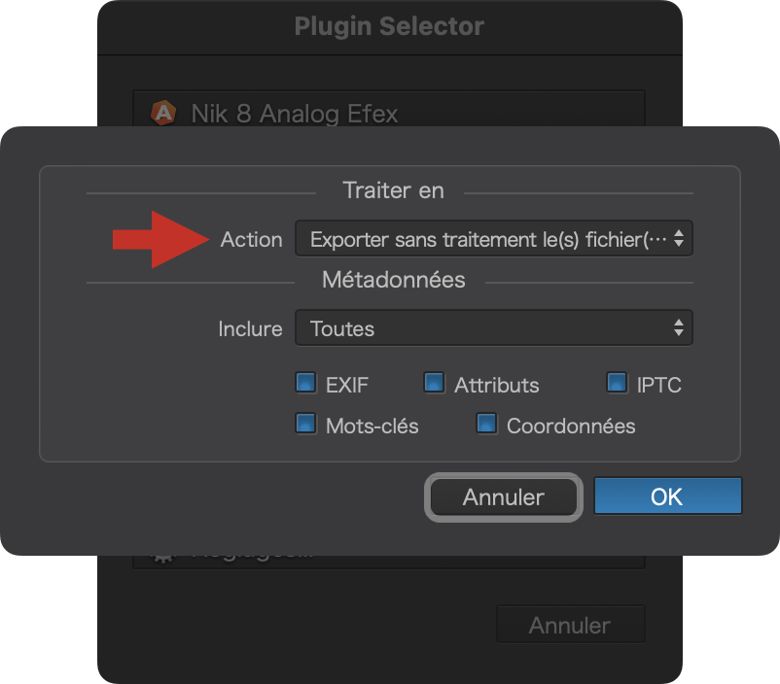This screenshot has width=780, height=684.
Task: Open the Action dropdown showing Exporter sans traitement
Action: (x=493, y=239)
